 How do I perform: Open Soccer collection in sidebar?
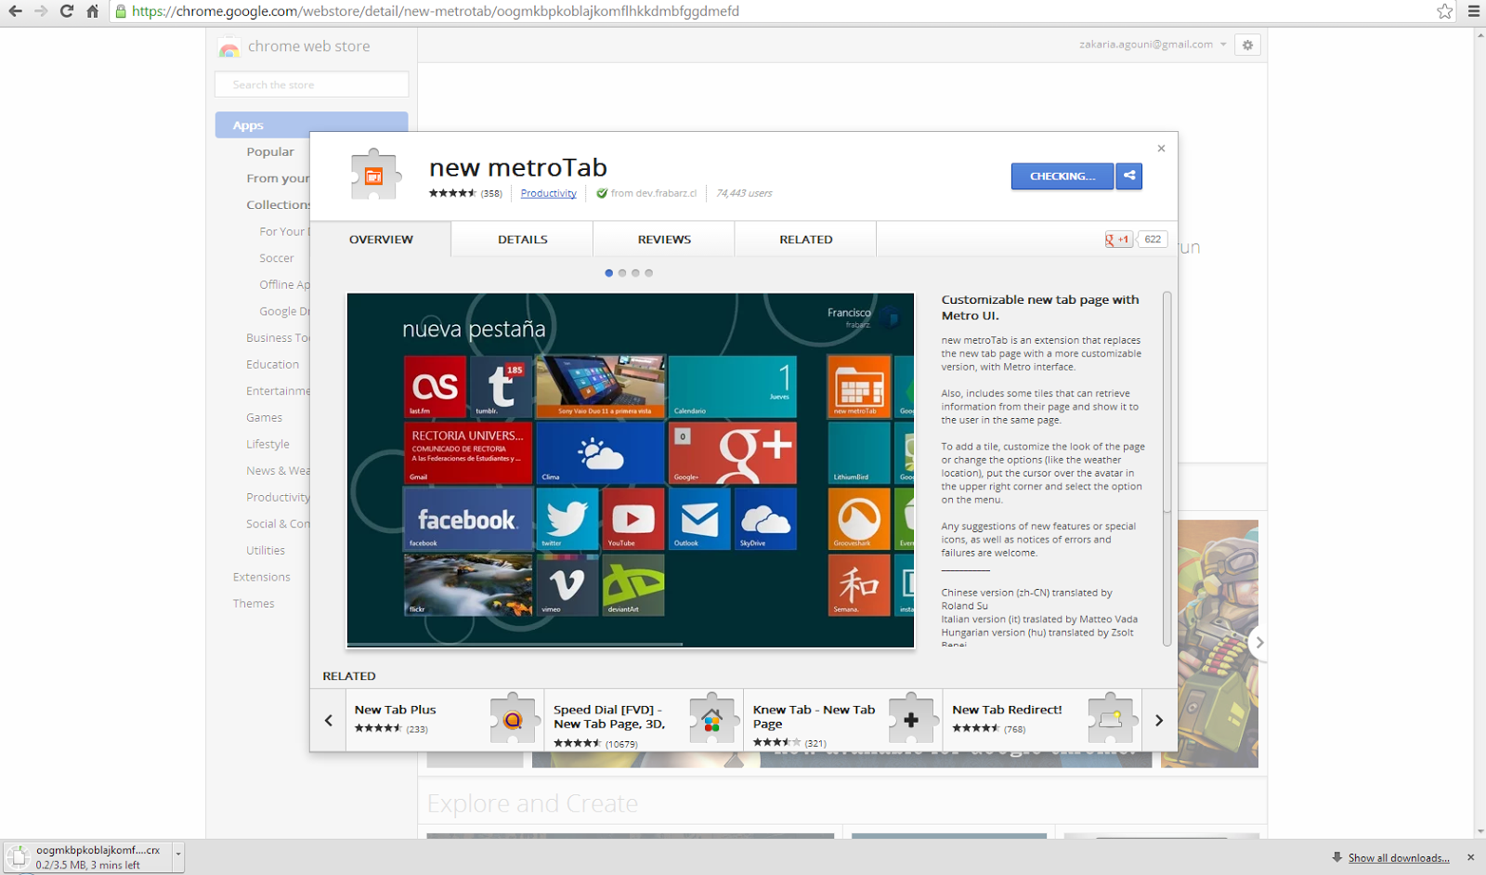pos(277,258)
